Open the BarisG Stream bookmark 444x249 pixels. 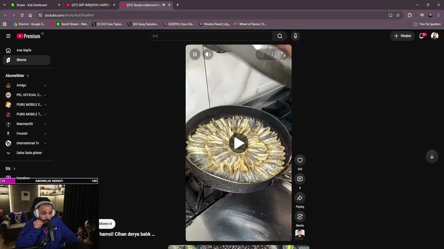click(72, 24)
